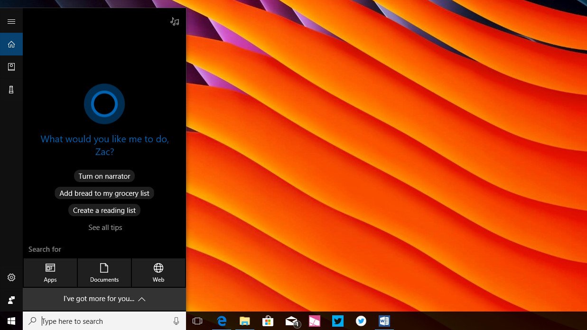Open the Devices icon in Cortana sidebar
Viewport: 587px width, 330px height.
coord(11,90)
